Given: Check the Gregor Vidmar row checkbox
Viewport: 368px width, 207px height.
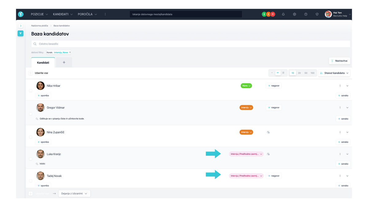Looking at the screenshot, I should [x=30, y=114].
